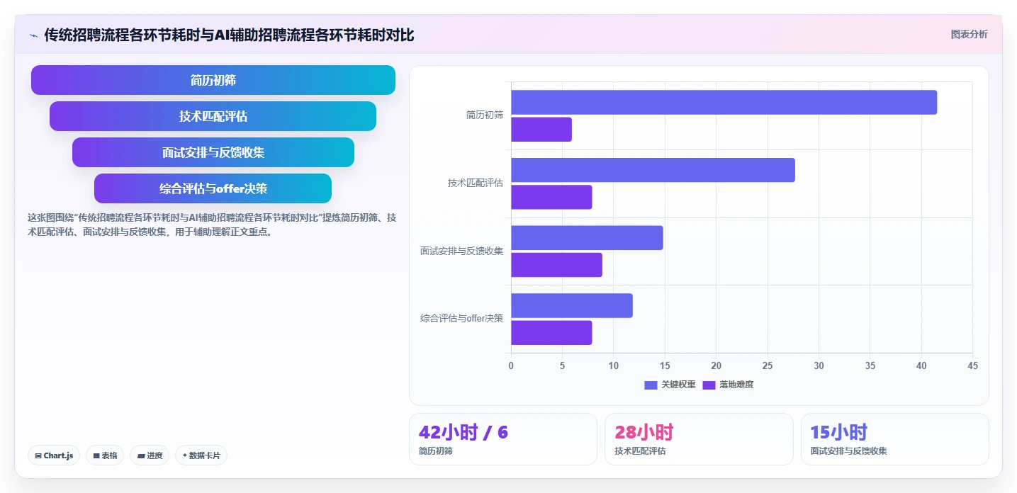Click the Chart.js tag
The width and height of the screenshot is (1017, 493).
[x=54, y=455]
